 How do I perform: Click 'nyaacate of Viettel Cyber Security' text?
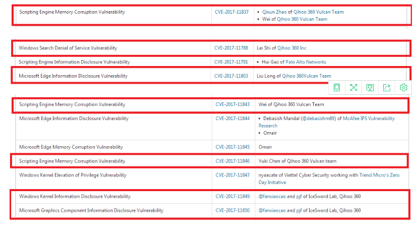click(293, 175)
